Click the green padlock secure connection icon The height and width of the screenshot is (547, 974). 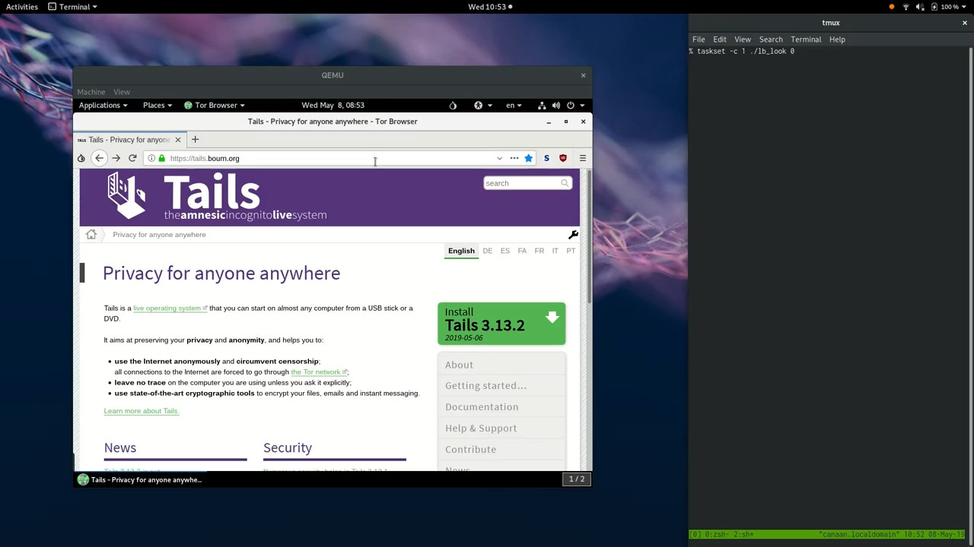click(161, 158)
